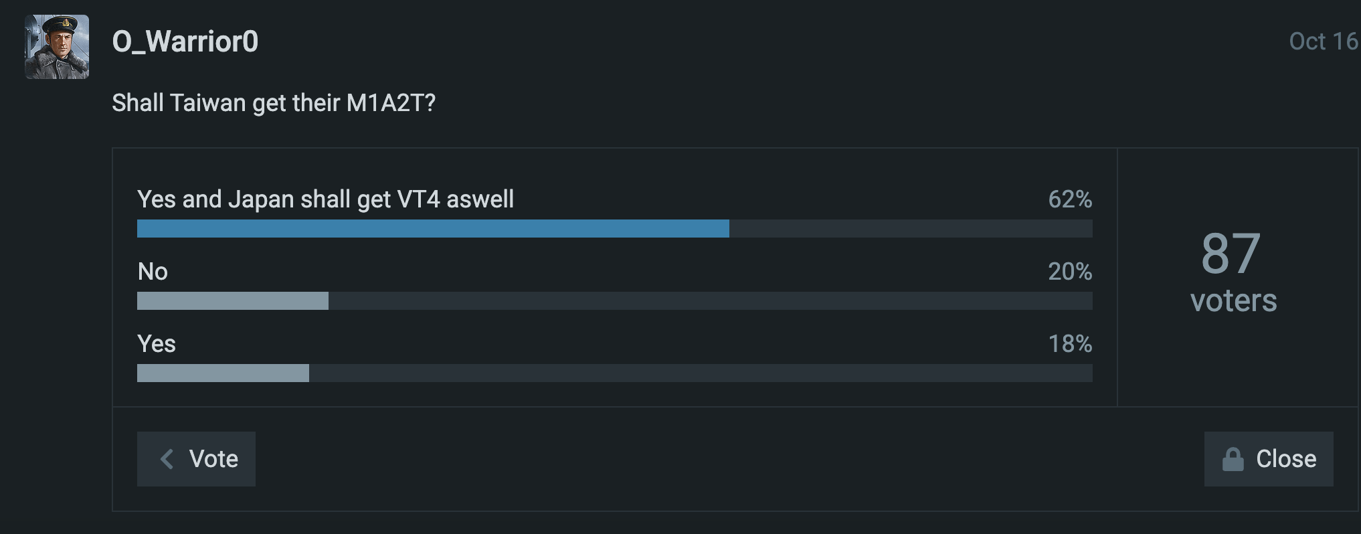The height and width of the screenshot is (534, 1361).
Task: Select the 'No' poll option label
Action: point(153,272)
